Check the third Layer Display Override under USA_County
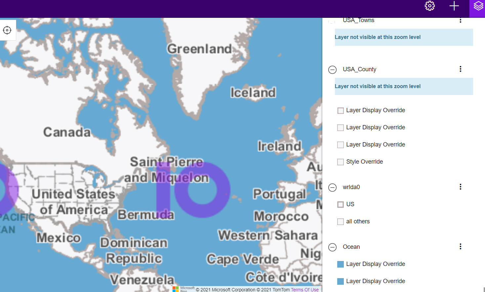The width and height of the screenshot is (485, 292). click(x=341, y=145)
